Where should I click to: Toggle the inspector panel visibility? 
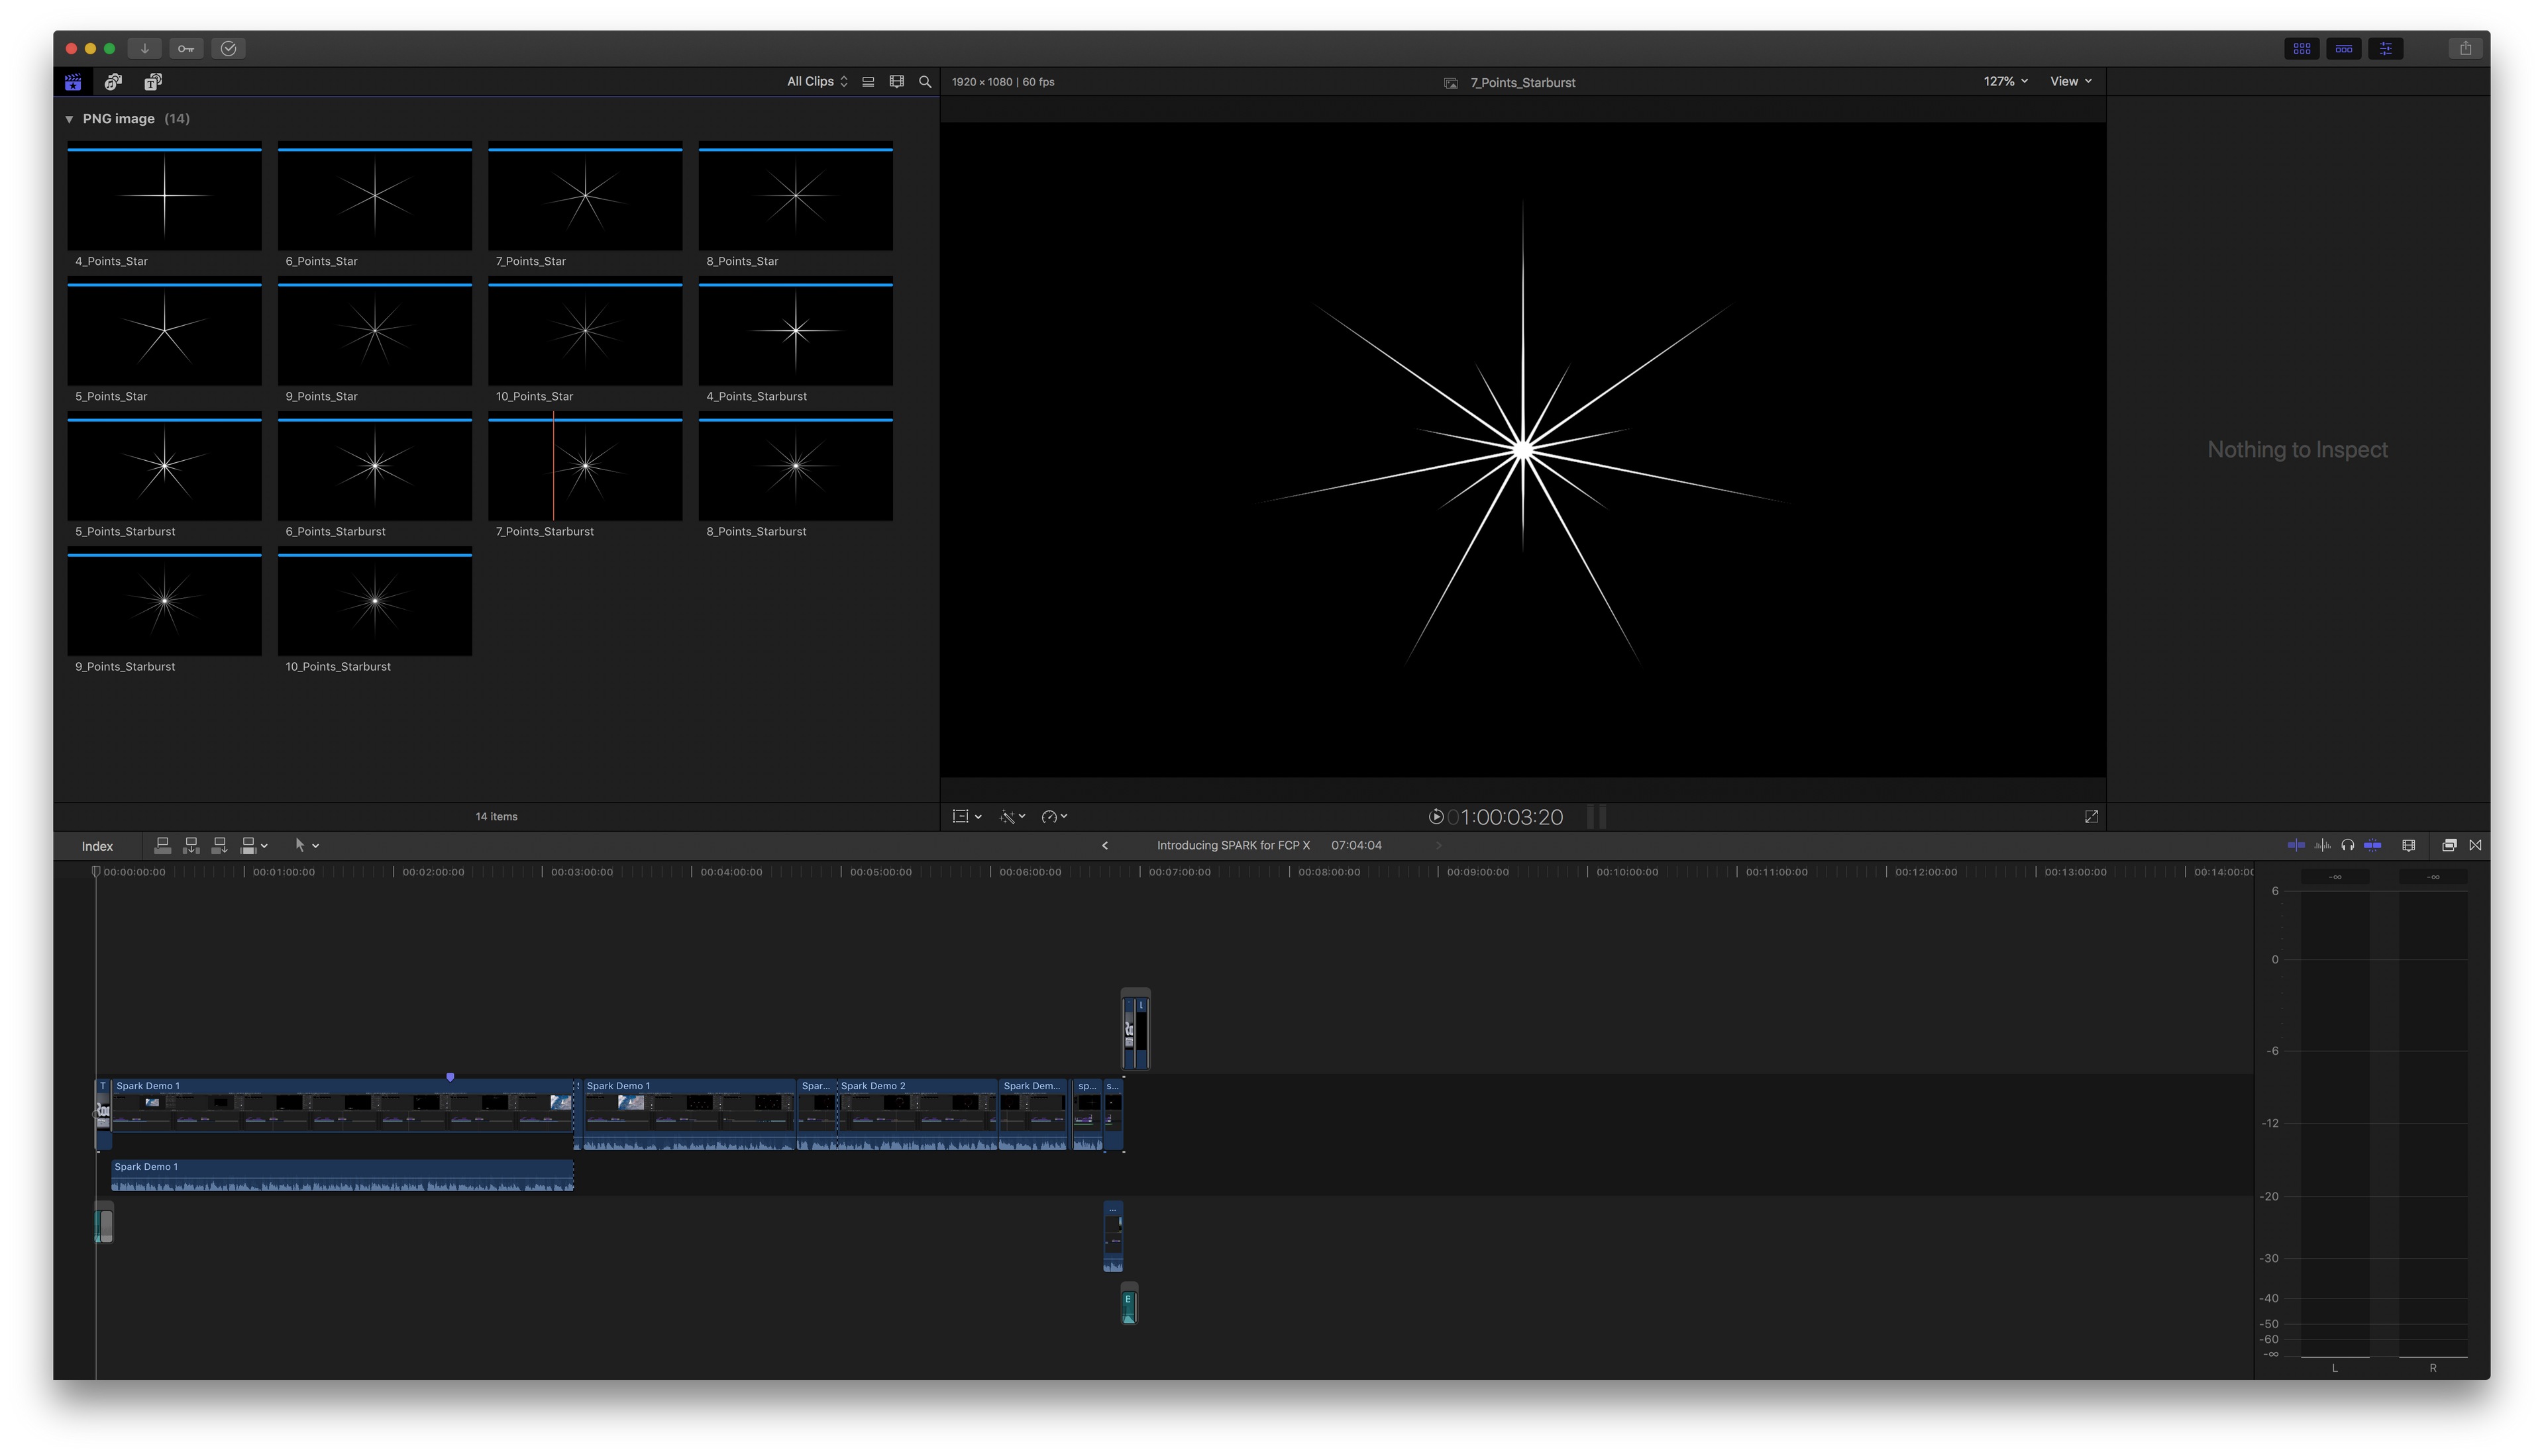click(2386, 48)
